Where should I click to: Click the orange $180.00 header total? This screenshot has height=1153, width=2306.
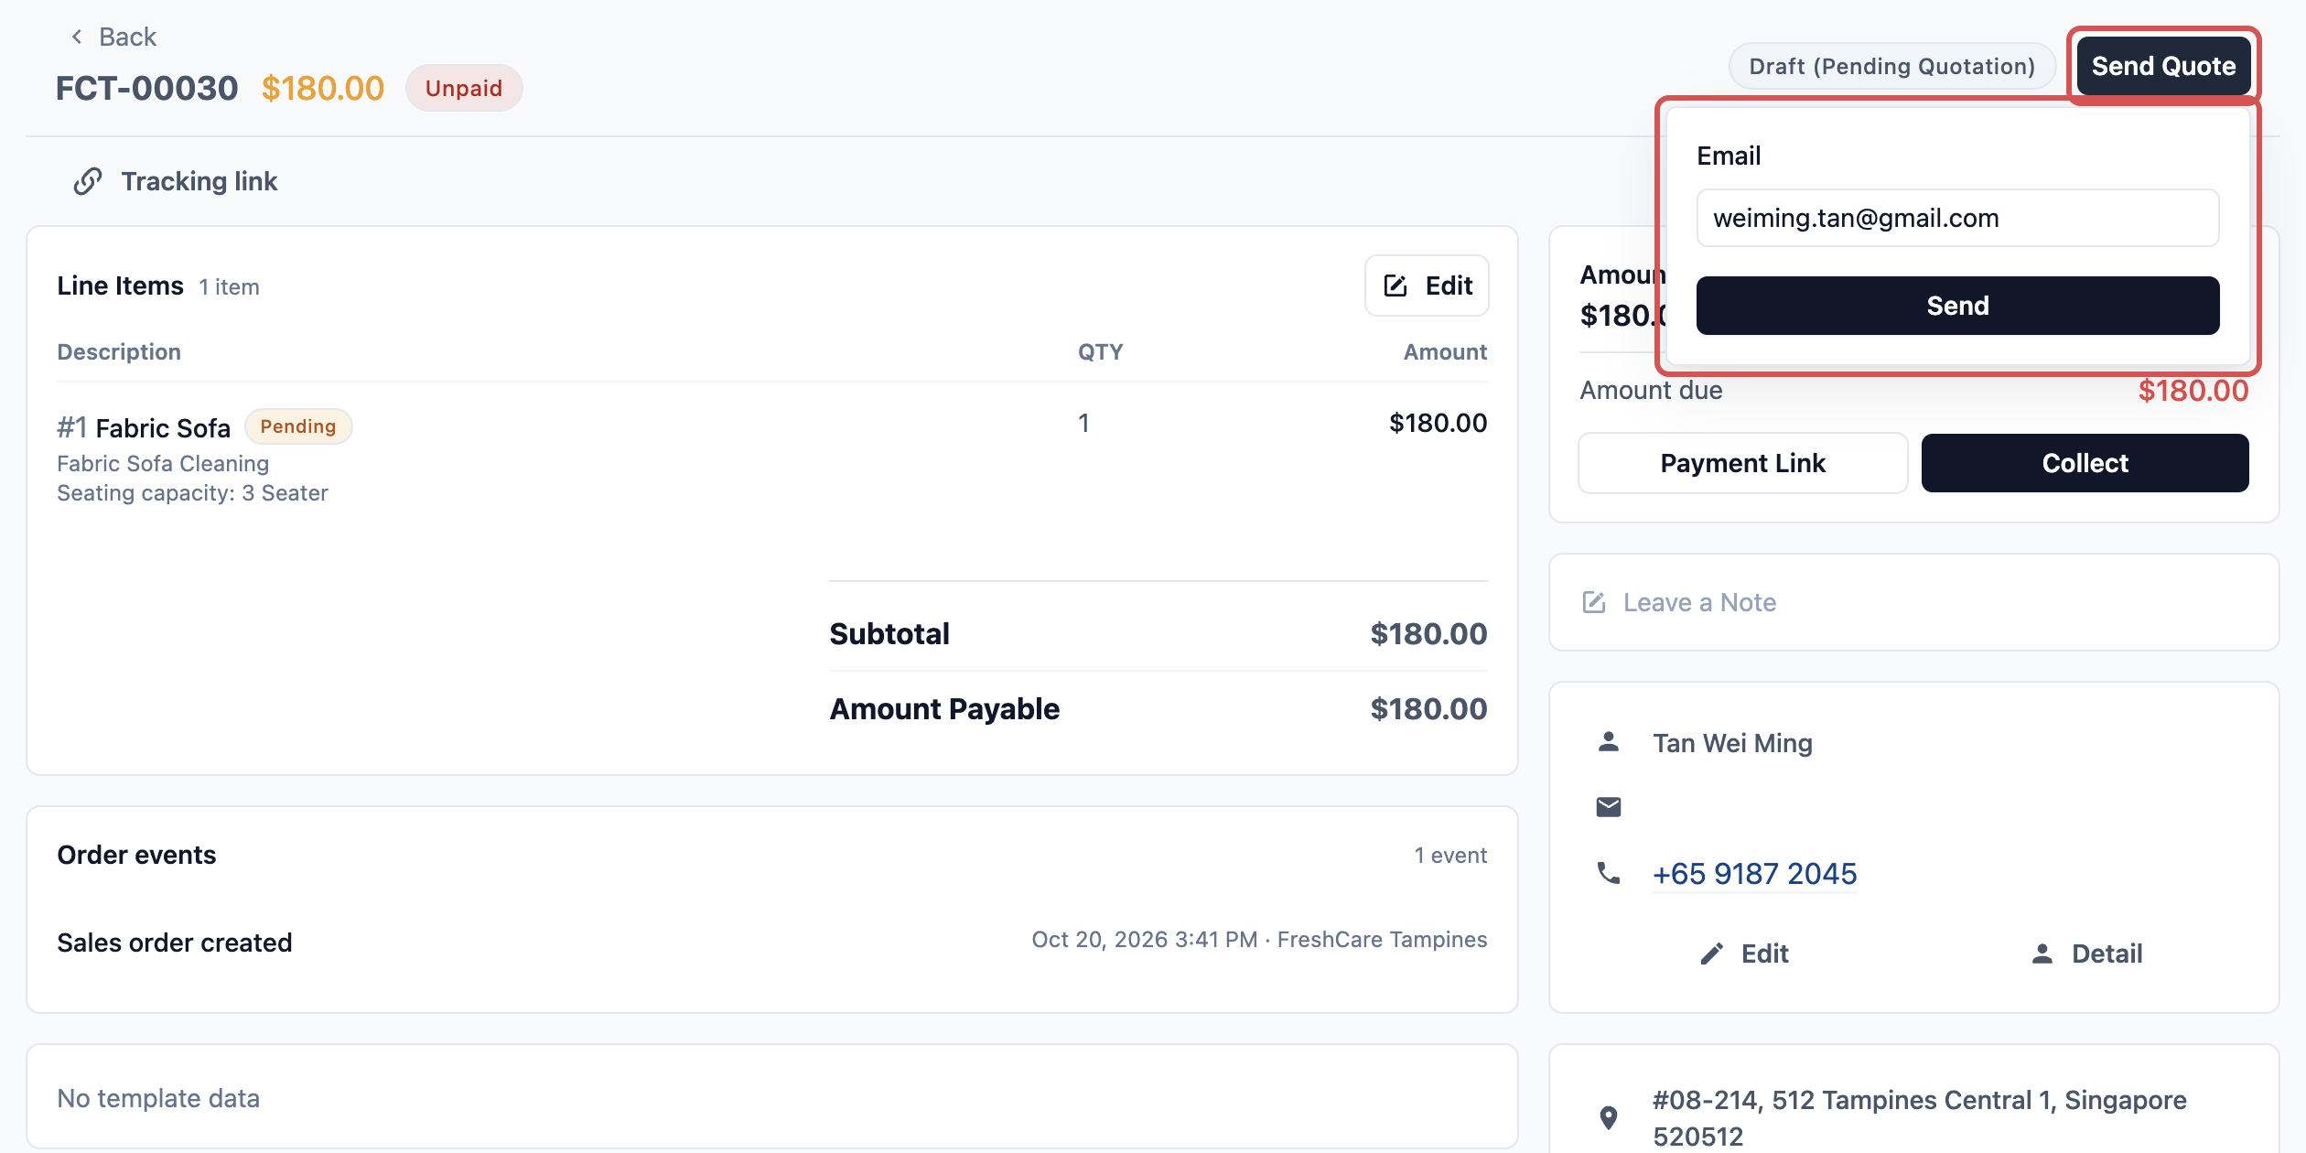tap(322, 88)
